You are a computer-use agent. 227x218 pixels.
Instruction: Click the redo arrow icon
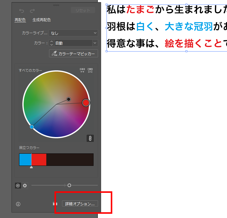click(32, 11)
